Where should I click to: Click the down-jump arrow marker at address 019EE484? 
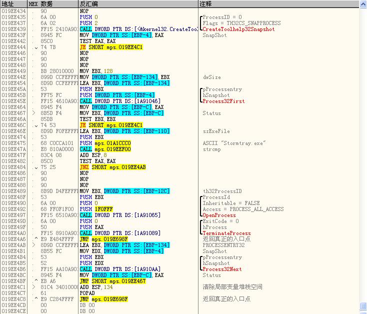[x=36, y=167]
